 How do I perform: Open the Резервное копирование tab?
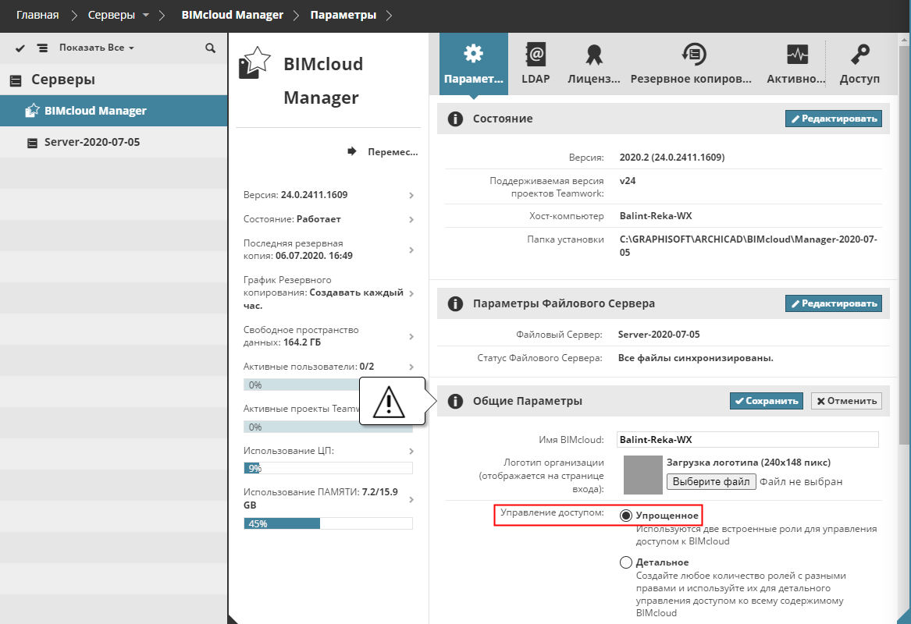pos(692,63)
